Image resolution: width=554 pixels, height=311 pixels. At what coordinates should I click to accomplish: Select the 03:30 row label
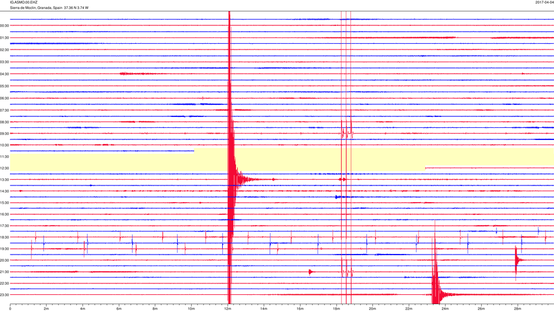coord(5,62)
